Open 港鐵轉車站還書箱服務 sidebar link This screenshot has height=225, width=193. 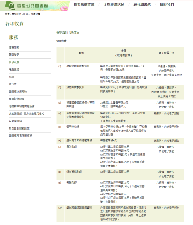pos(22,106)
